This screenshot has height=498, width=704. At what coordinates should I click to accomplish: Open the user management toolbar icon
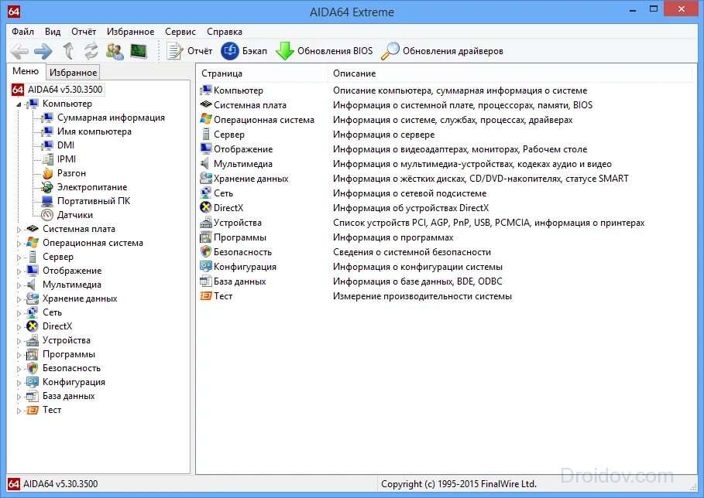pos(115,51)
